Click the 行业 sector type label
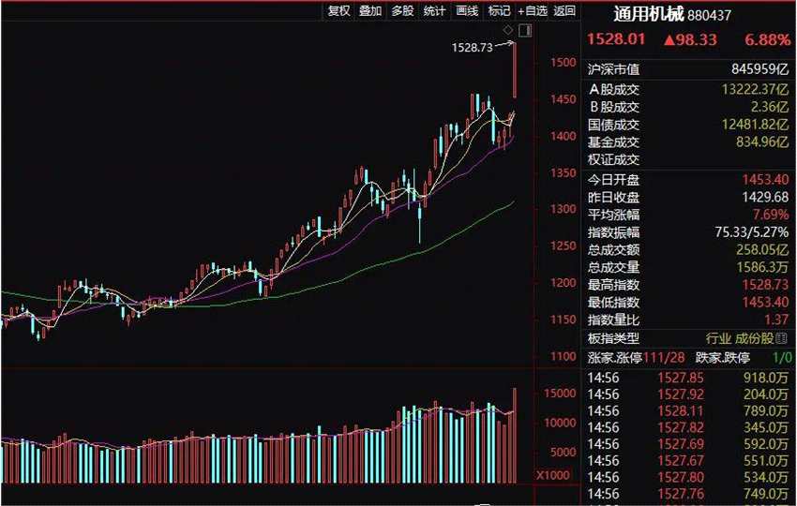Image resolution: width=797 pixels, height=506 pixels. pyautogui.click(x=717, y=338)
